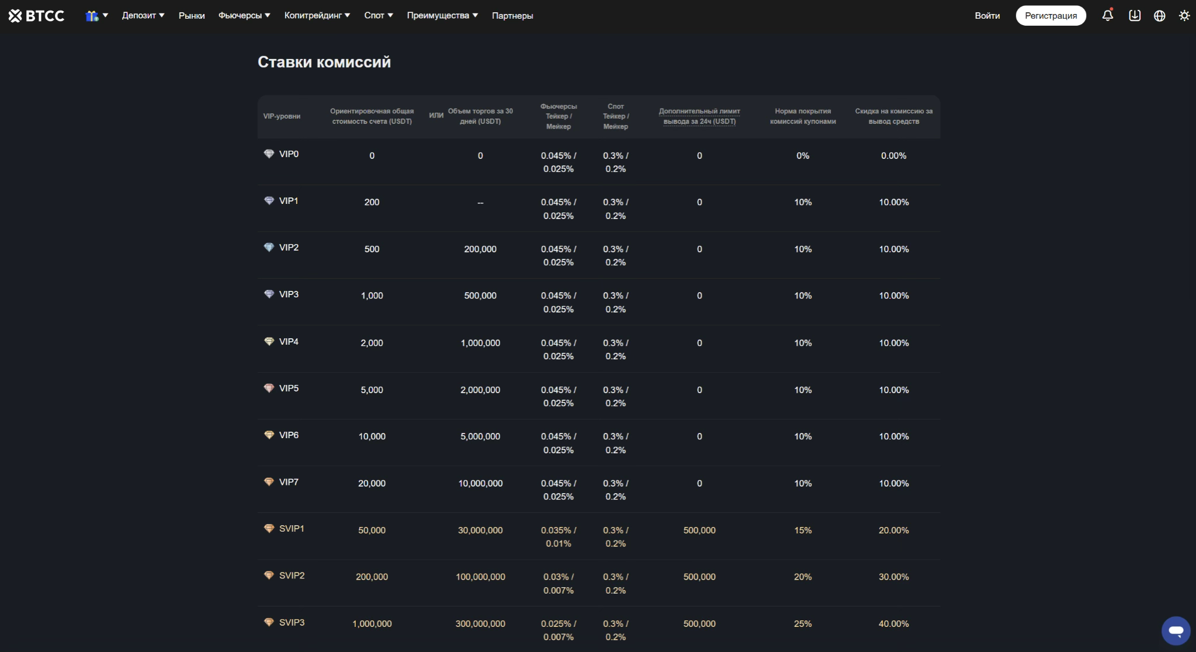
Task: Expand the Копитрейдинг dropdown menu
Action: (317, 16)
